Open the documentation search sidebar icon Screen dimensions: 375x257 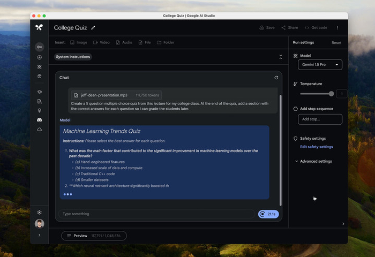pyautogui.click(x=40, y=101)
